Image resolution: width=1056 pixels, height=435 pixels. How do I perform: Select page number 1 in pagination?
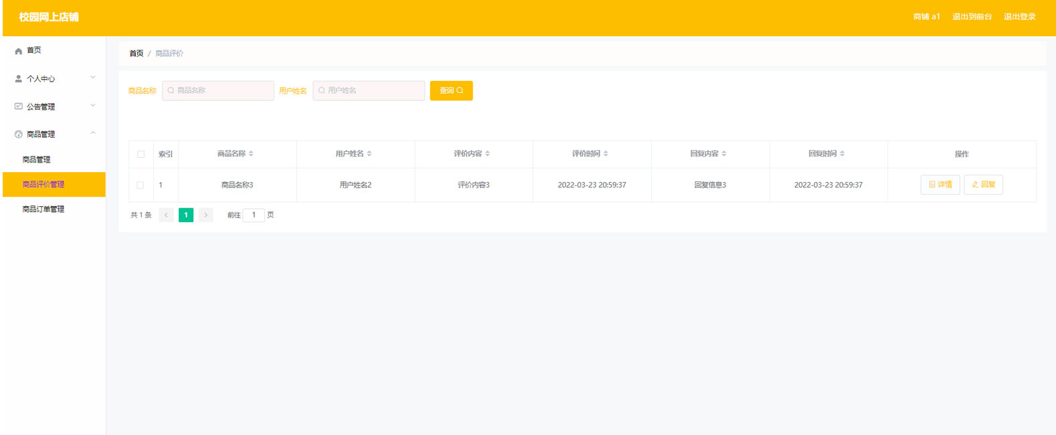(x=186, y=215)
